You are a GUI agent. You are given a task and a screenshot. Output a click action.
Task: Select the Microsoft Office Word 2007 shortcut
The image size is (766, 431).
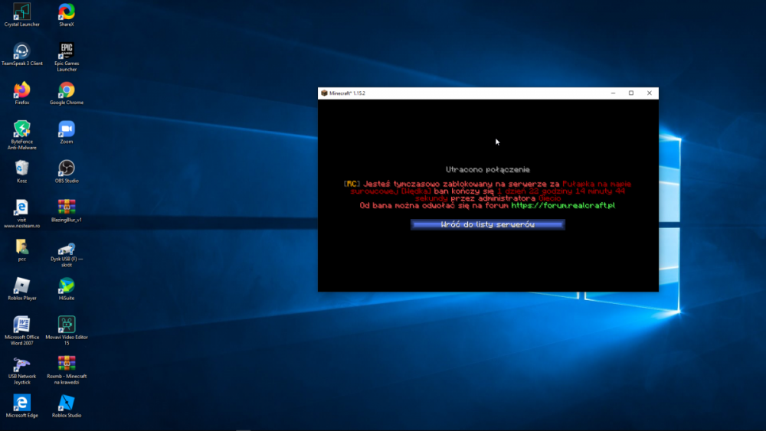[x=22, y=324]
